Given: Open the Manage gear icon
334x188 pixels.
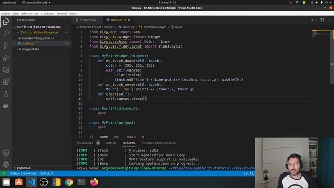Looking at the screenshot, I should pyautogui.click(x=6, y=164).
